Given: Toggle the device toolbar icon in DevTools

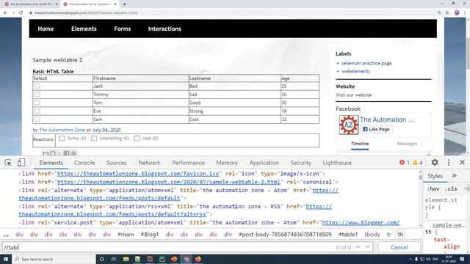Looking at the screenshot, I should pyautogui.click(x=21, y=163).
